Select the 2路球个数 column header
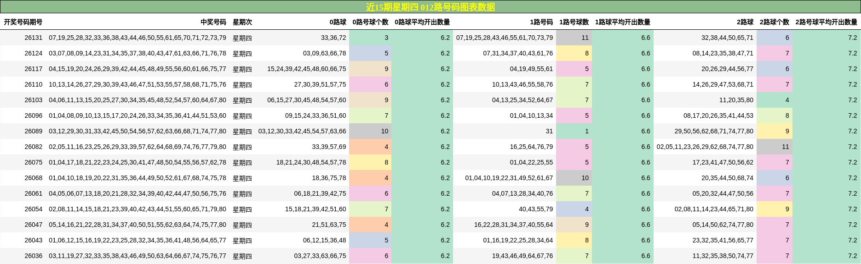Viewport: 861px width, 264px height. coord(775,22)
